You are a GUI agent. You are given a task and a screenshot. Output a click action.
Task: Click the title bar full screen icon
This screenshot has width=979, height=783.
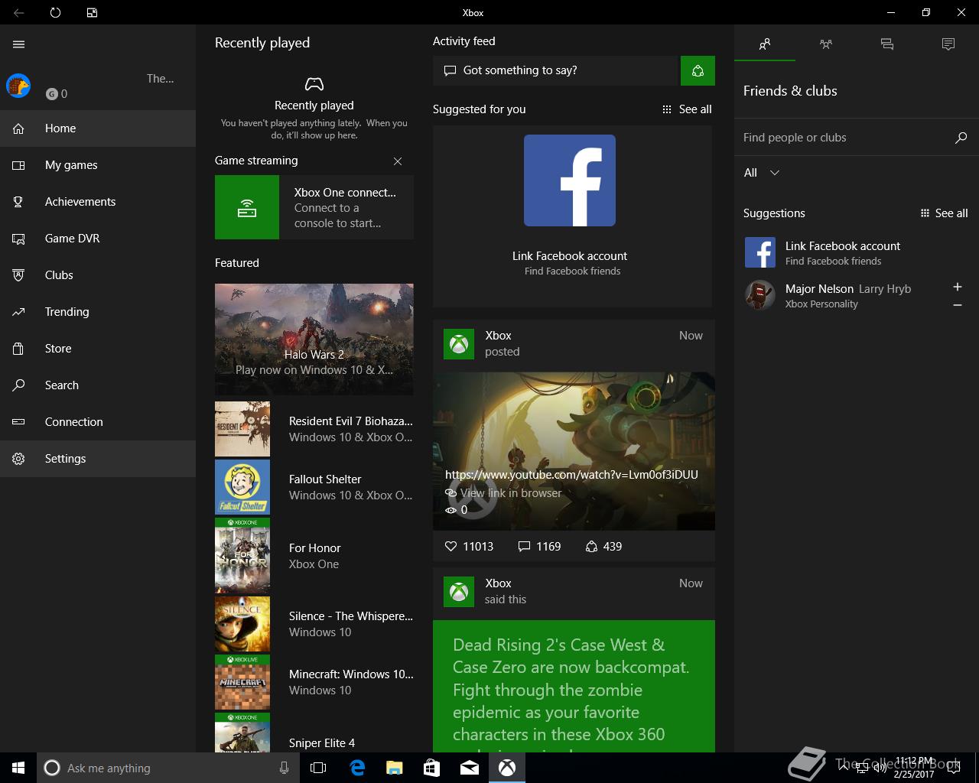[x=92, y=12]
